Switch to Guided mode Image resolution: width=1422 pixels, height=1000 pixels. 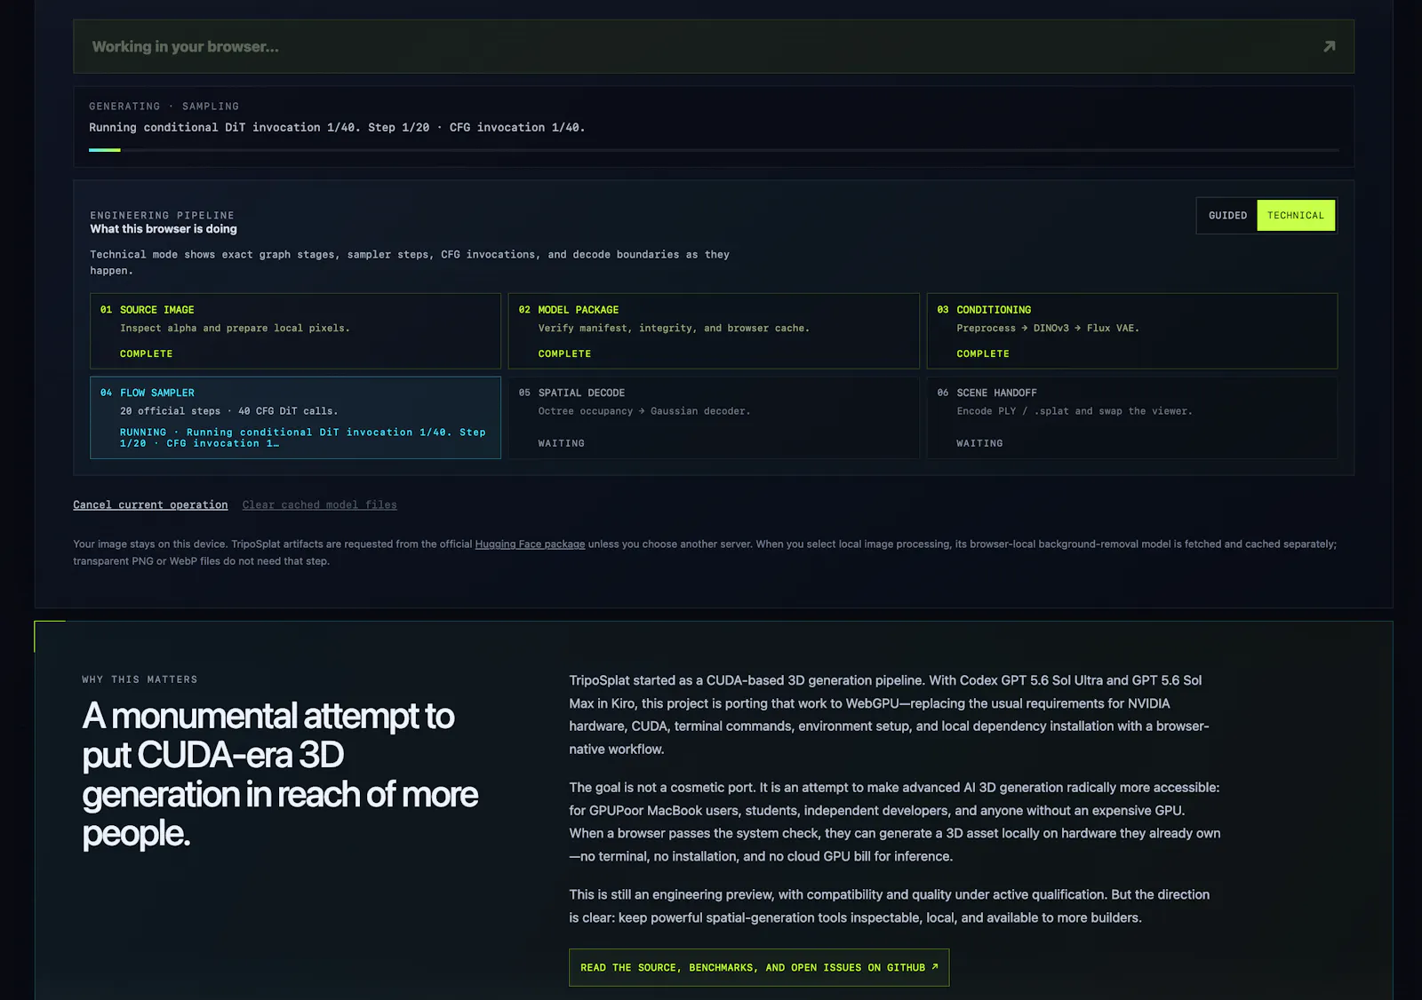[x=1227, y=216]
